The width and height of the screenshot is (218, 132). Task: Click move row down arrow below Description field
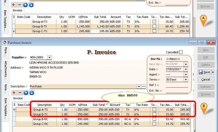[32, 93]
